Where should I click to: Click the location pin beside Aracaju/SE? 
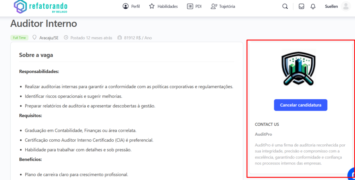pyautogui.click(x=34, y=37)
